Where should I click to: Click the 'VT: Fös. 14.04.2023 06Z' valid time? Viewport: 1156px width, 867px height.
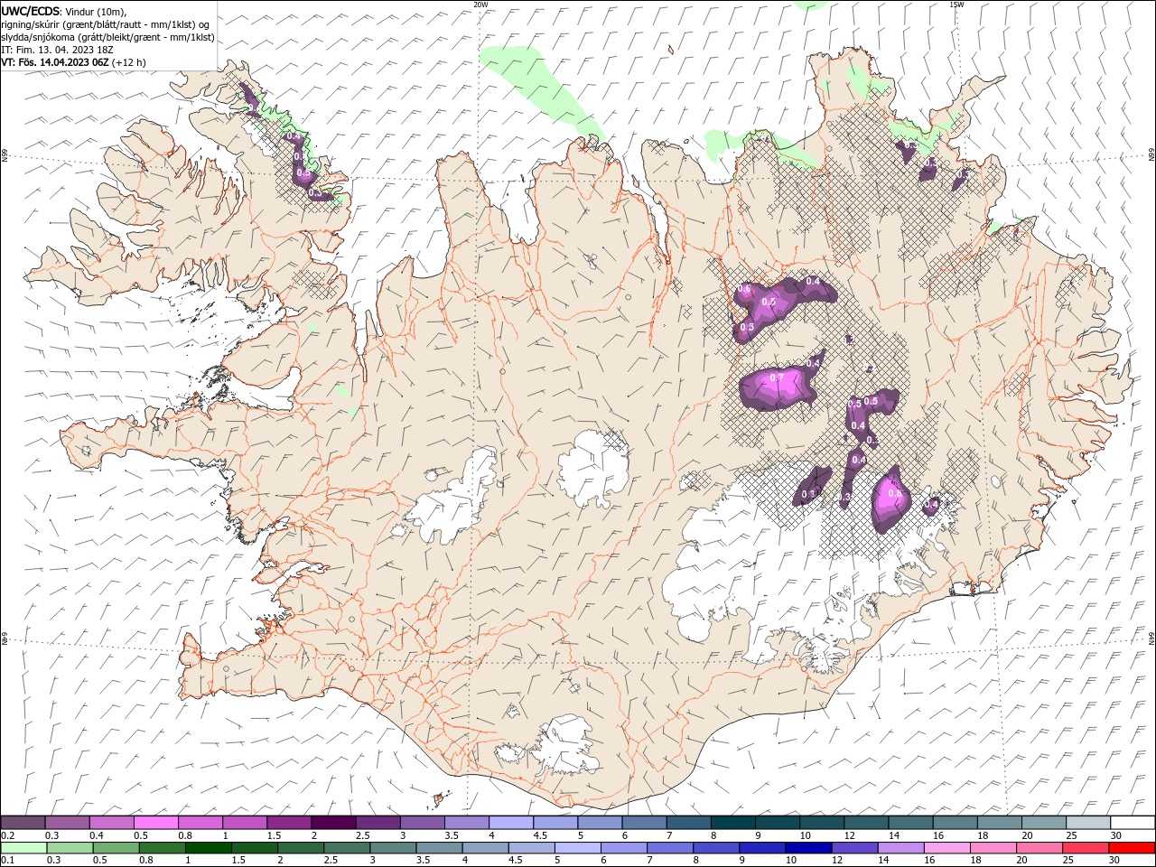pos(55,62)
